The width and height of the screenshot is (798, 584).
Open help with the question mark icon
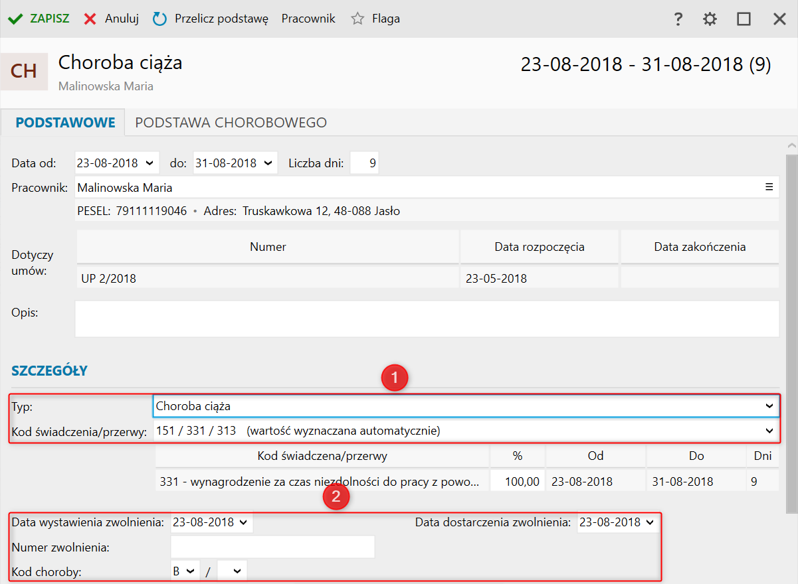coord(678,19)
